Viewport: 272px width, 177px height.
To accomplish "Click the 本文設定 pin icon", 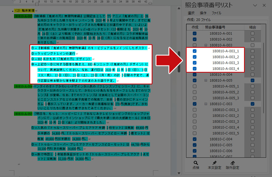I will pos(214,163).
